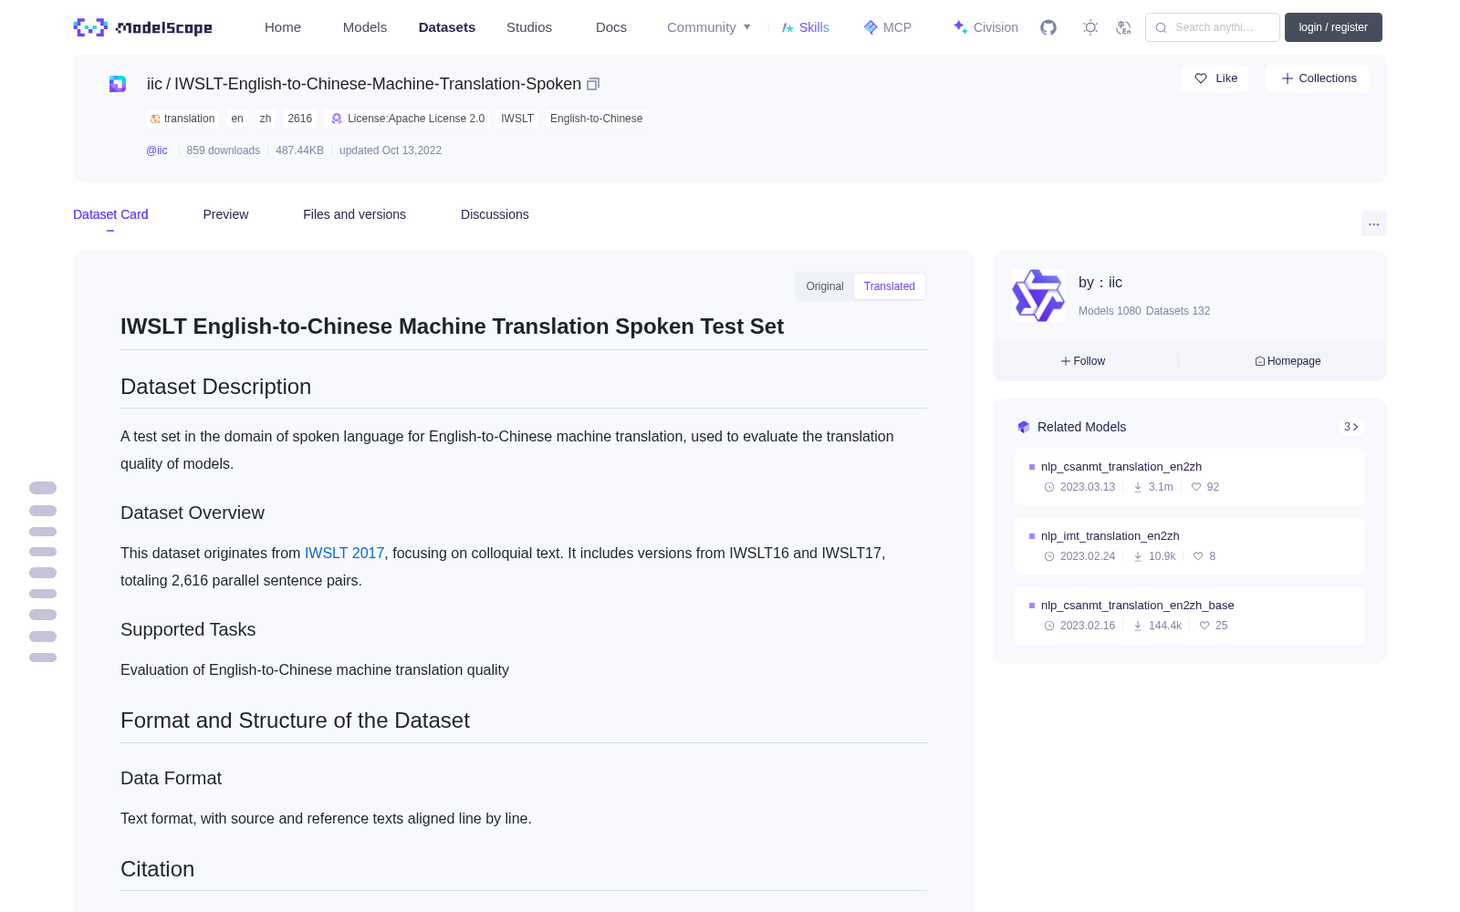The width and height of the screenshot is (1460, 912).
Task: Jump using the last outline marker on left
Action: [43, 658]
